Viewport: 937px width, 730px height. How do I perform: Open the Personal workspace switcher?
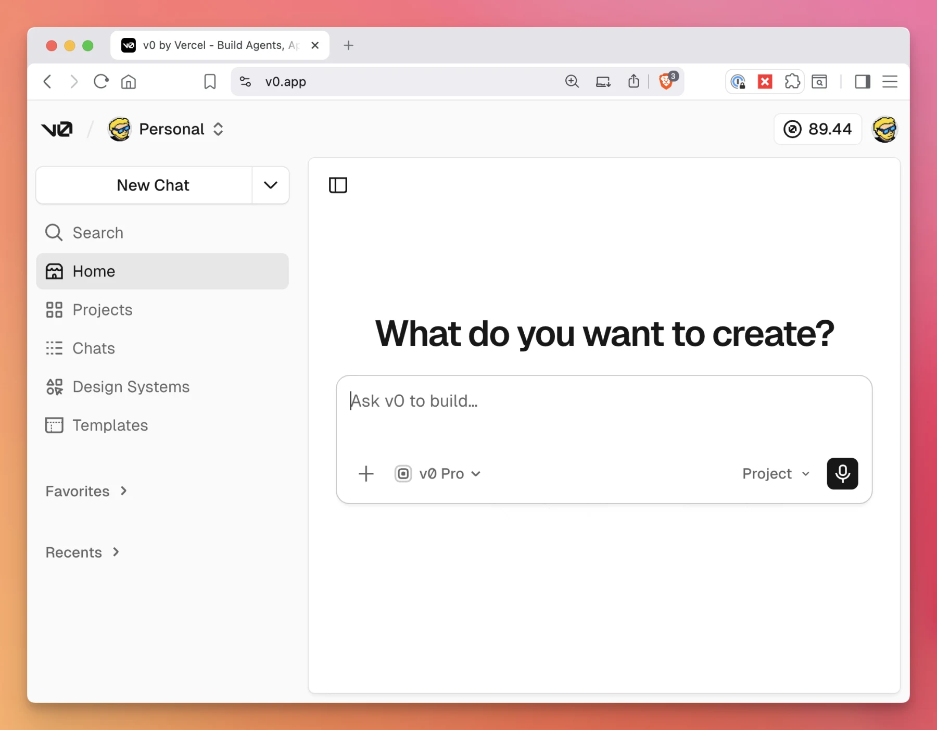[166, 129]
